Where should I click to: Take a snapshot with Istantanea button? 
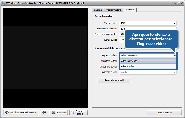pyautogui.click(x=59, y=113)
